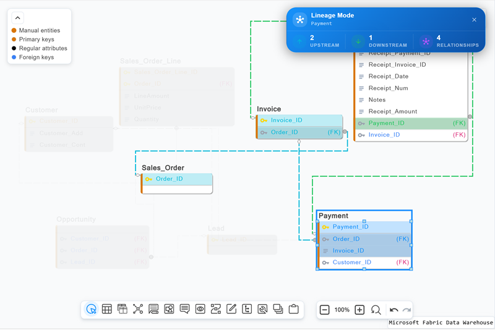Select the Receipt_Num attribute
Viewport: 495px width, 330px height.
pyautogui.click(x=411, y=88)
